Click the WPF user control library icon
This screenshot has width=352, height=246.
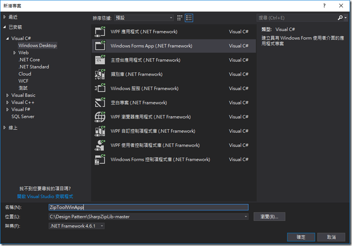[100, 145]
